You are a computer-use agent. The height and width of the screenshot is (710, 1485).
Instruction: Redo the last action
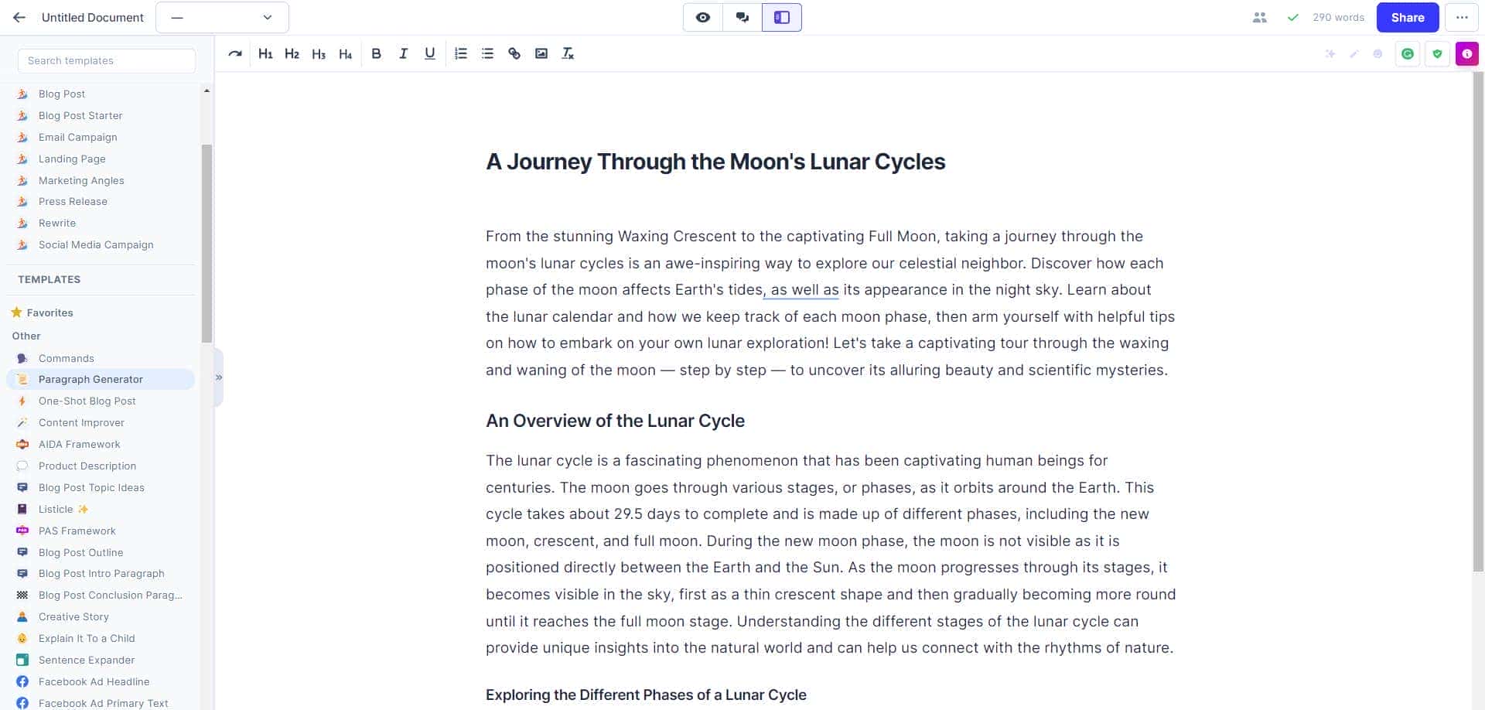(234, 53)
